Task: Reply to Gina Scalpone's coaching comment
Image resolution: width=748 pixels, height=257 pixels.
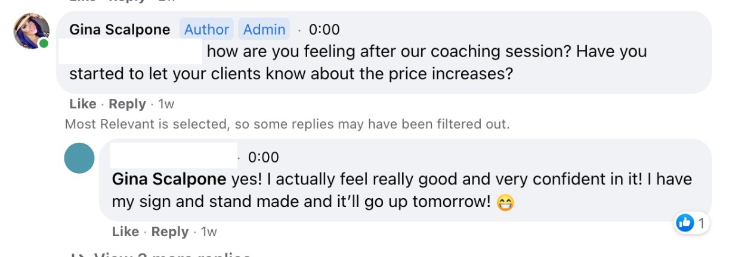Action: coord(128,104)
